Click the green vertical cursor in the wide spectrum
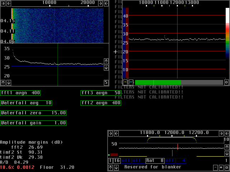This screenshot has width=230, height=172. (x=57, y=64)
